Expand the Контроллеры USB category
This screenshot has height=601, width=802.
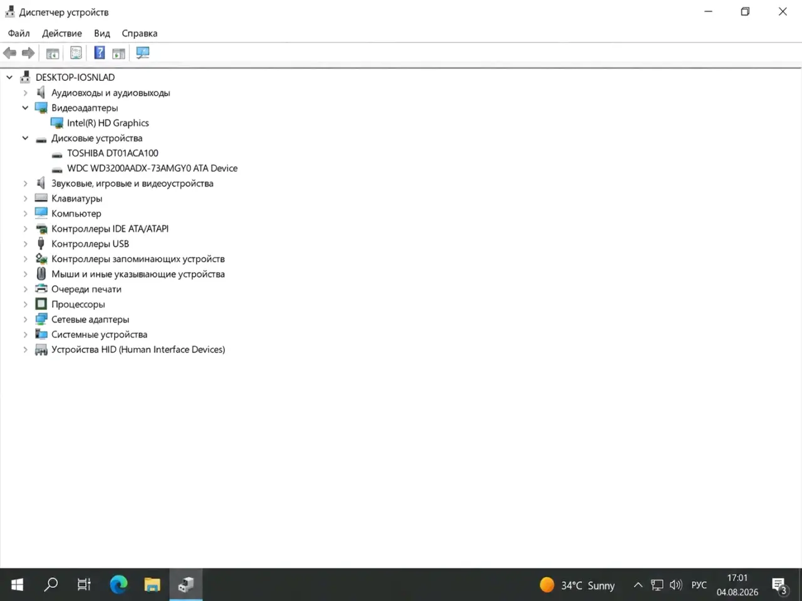tap(25, 244)
